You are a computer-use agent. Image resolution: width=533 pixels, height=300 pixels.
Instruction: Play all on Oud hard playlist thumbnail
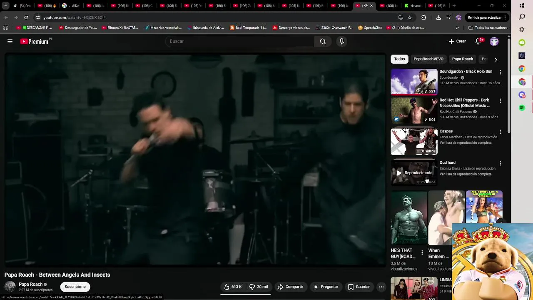tap(414, 172)
